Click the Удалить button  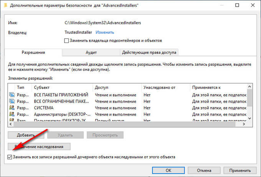65,135
